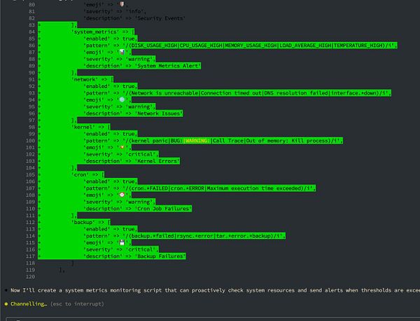The image size is (420, 321).
Task: Click the clock emoji on line 108
Action: tap(122, 195)
